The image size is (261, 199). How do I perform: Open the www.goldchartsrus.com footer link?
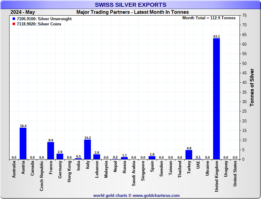point(156,195)
